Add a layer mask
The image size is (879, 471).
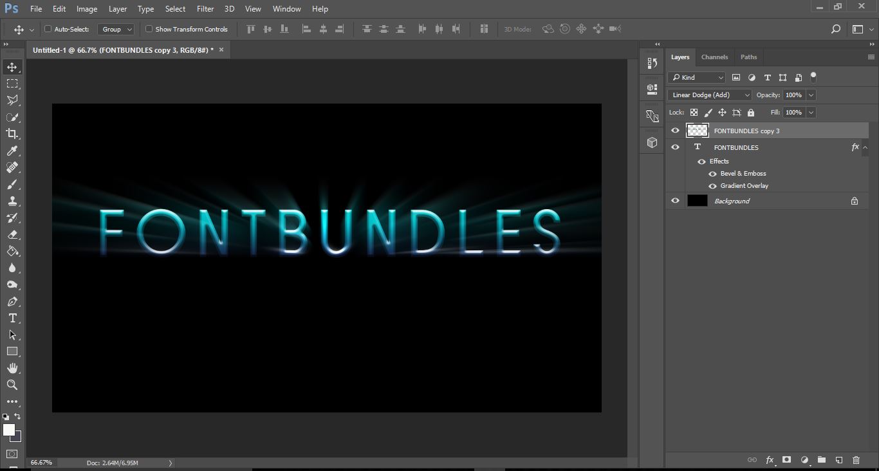[x=786, y=460]
